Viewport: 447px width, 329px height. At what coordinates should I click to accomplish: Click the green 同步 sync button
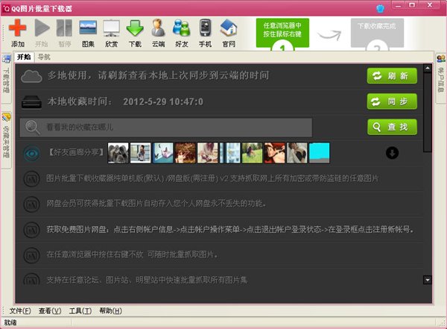392,101
